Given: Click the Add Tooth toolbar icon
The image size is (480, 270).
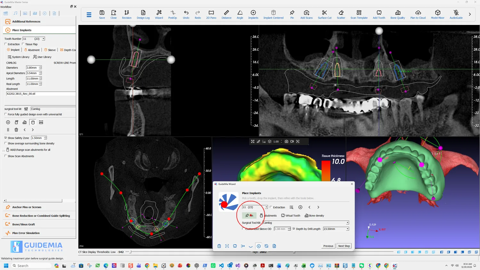Looking at the screenshot, I should (379, 14).
